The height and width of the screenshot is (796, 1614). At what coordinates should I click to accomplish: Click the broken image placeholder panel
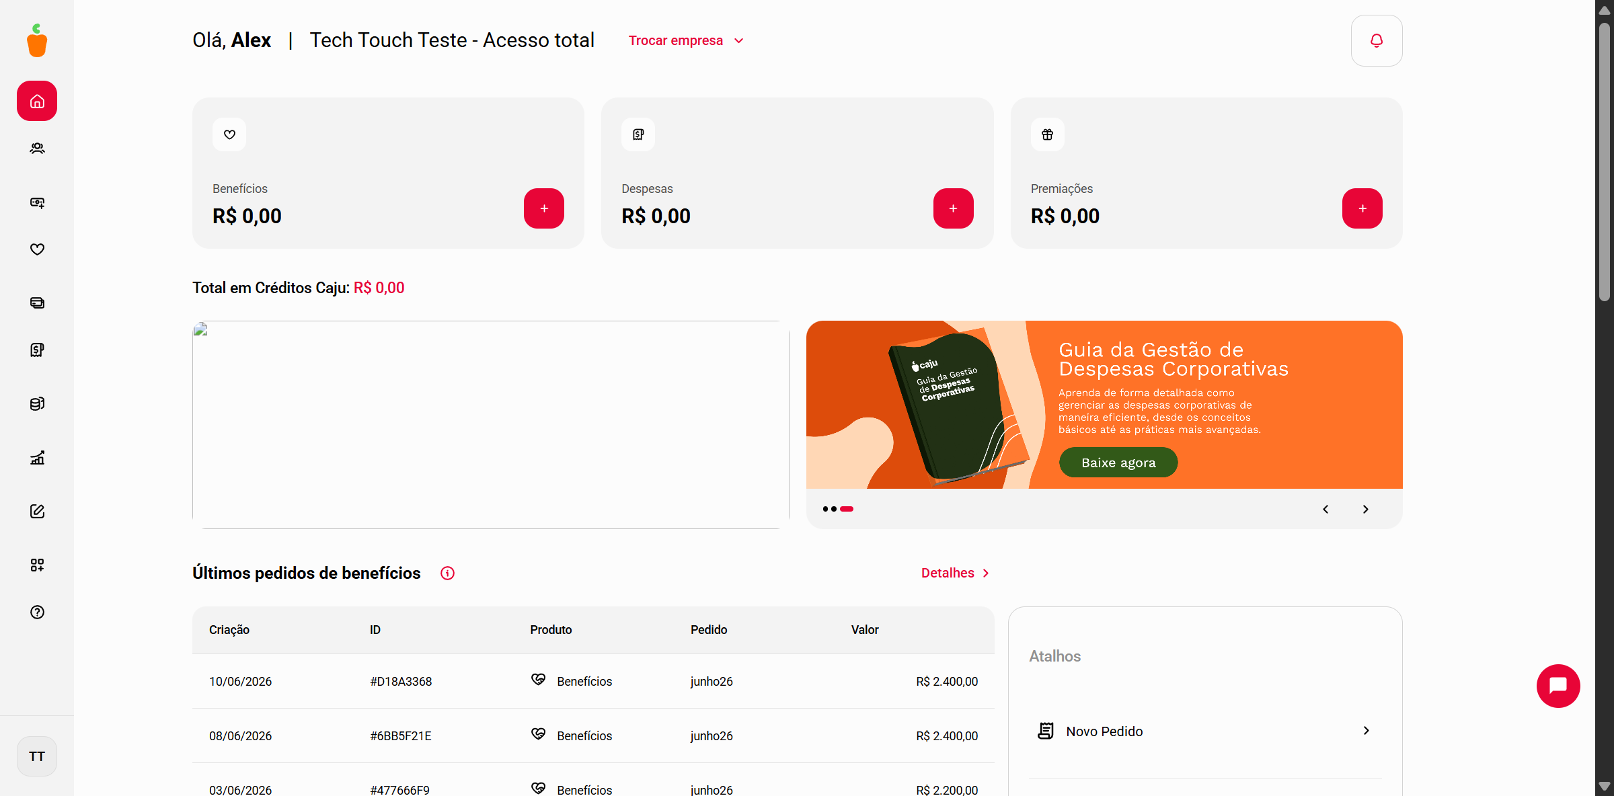(x=491, y=425)
